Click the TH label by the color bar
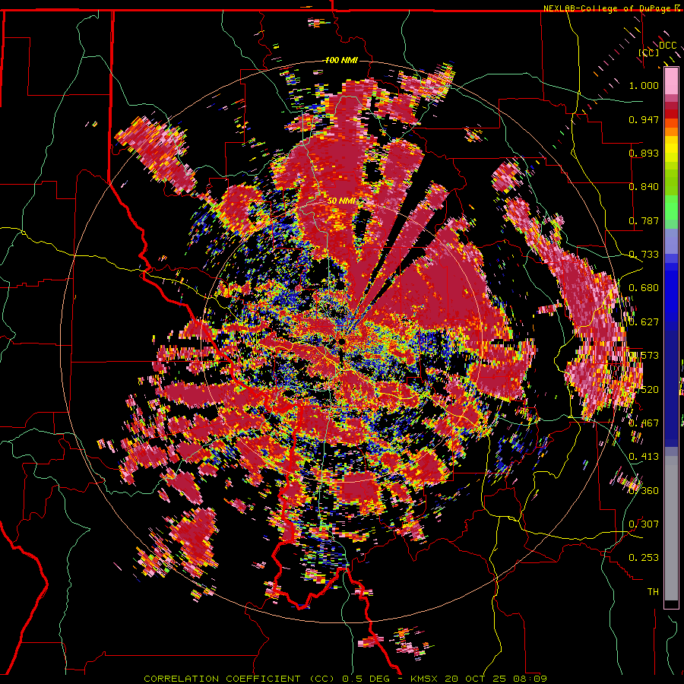The image size is (684, 684). pyautogui.click(x=653, y=592)
